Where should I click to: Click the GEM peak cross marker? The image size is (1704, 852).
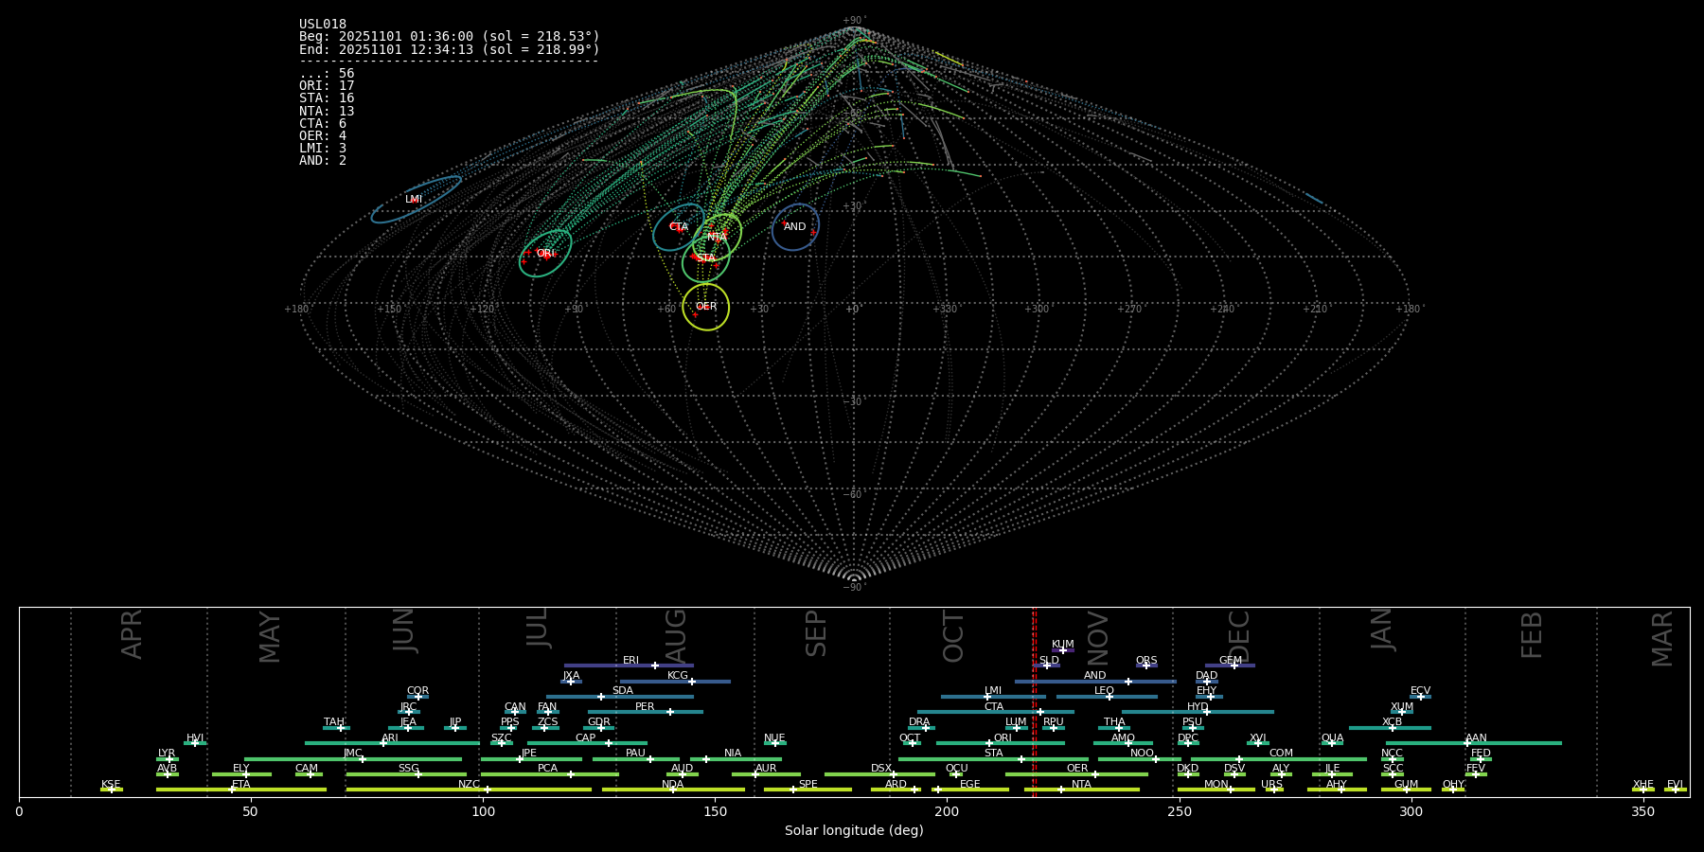1234,666
